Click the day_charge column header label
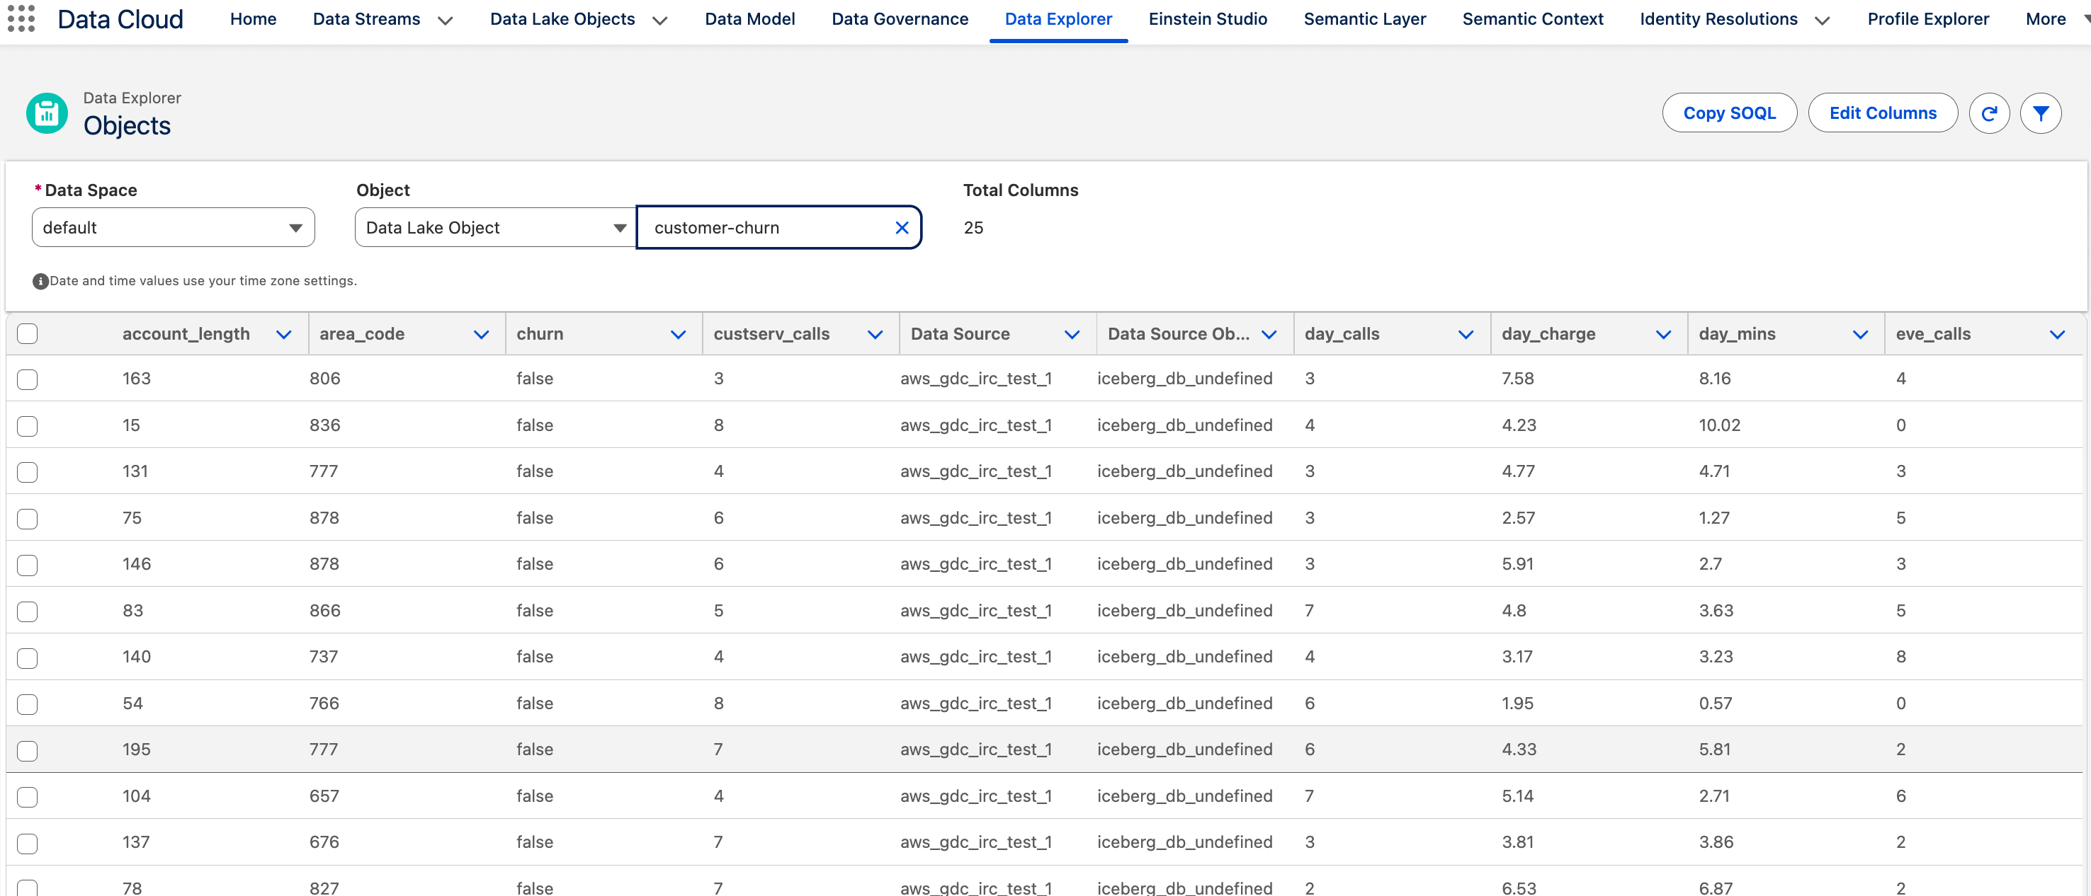Viewport: 2091px width, 896px height. coord(1548,334)
